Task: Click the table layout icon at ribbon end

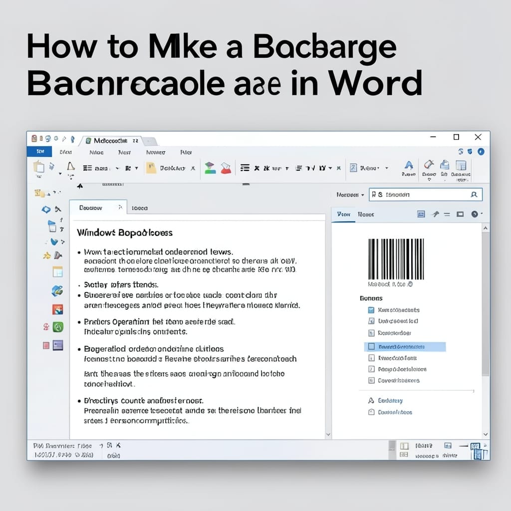Action: coord(461,165)
